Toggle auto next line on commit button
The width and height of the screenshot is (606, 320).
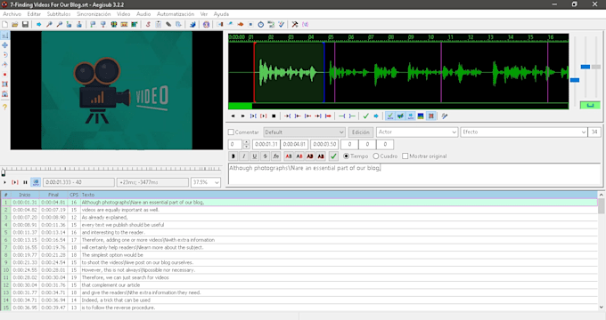click(400, 116)
